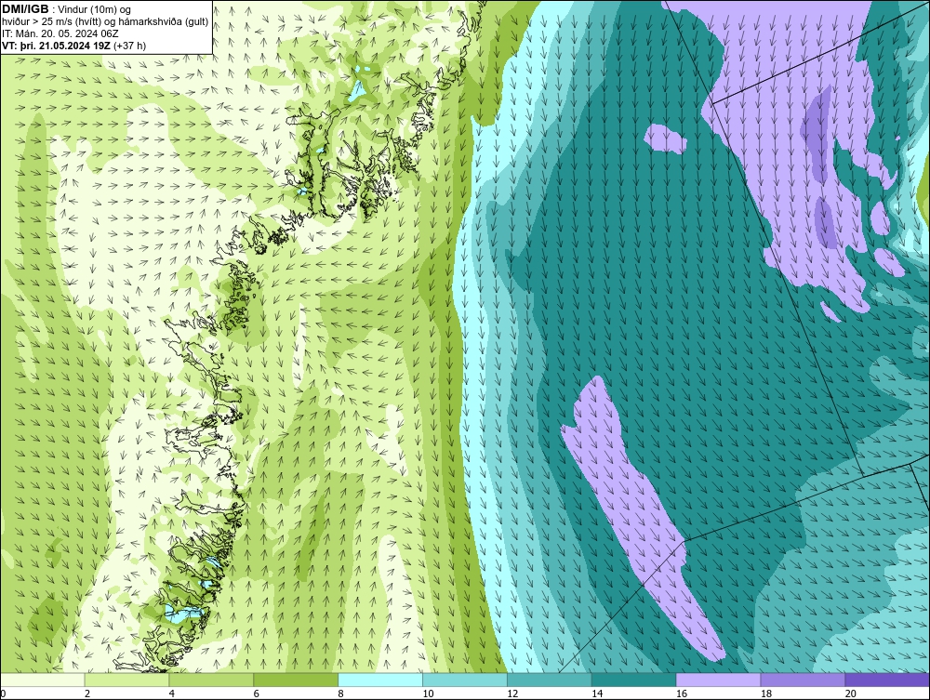
Task: Click the 18–20 m/s purple legend swatch
Action: tap(804, 680)
